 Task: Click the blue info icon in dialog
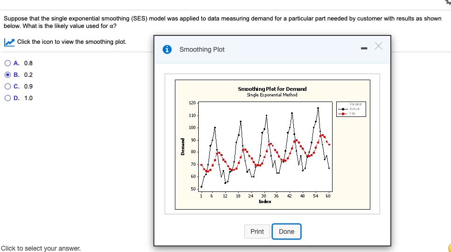point(167,49)
